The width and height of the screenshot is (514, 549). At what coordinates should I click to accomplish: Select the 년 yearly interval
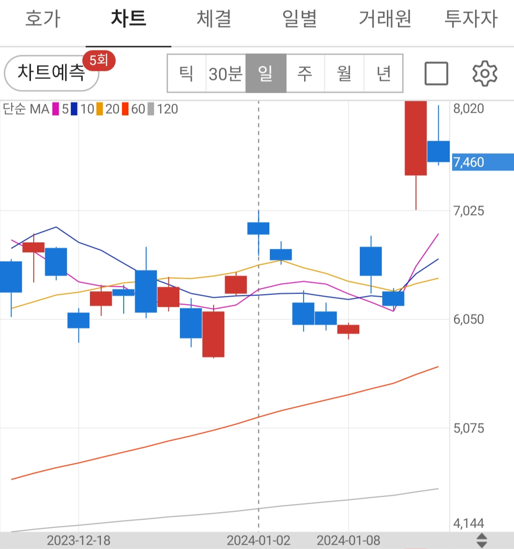383,74
